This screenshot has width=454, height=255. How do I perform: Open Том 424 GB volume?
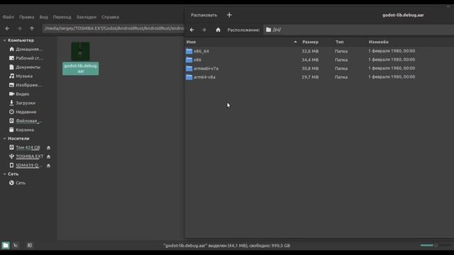tap(25, 147)
